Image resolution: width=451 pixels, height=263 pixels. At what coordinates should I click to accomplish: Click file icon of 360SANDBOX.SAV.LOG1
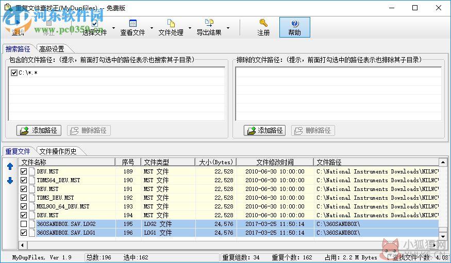32,233
